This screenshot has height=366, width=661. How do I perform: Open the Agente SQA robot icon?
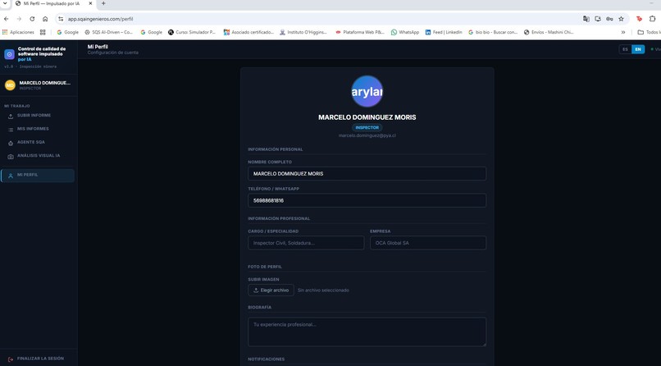click(x=11, y=144)
